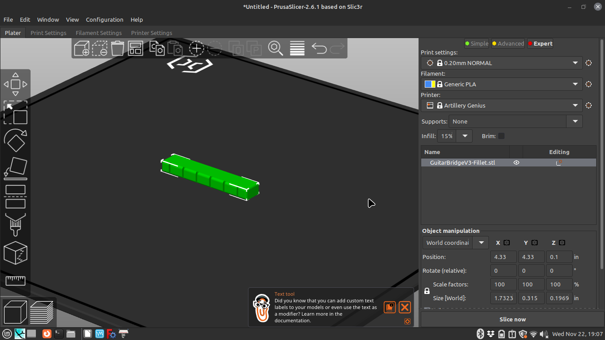Hide GuitarBridgeV3-Fillet.stl with its eye toggle
The image size is (605, 340).
point(516,162)
